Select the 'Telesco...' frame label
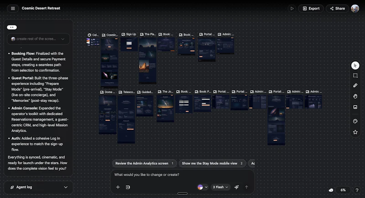365x198 pixels. click(x=129, y=92)
